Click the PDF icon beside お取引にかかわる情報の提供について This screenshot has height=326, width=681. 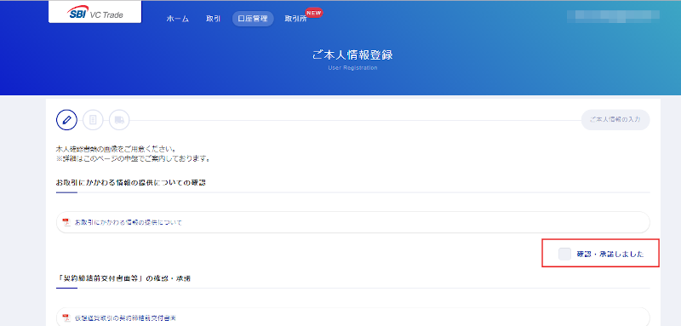[66, 222]
